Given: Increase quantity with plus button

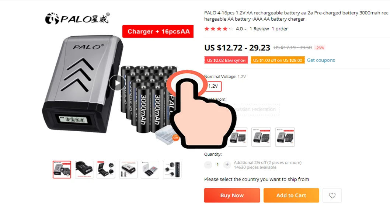Looking at the screenshot, I should tap(227, 165).
